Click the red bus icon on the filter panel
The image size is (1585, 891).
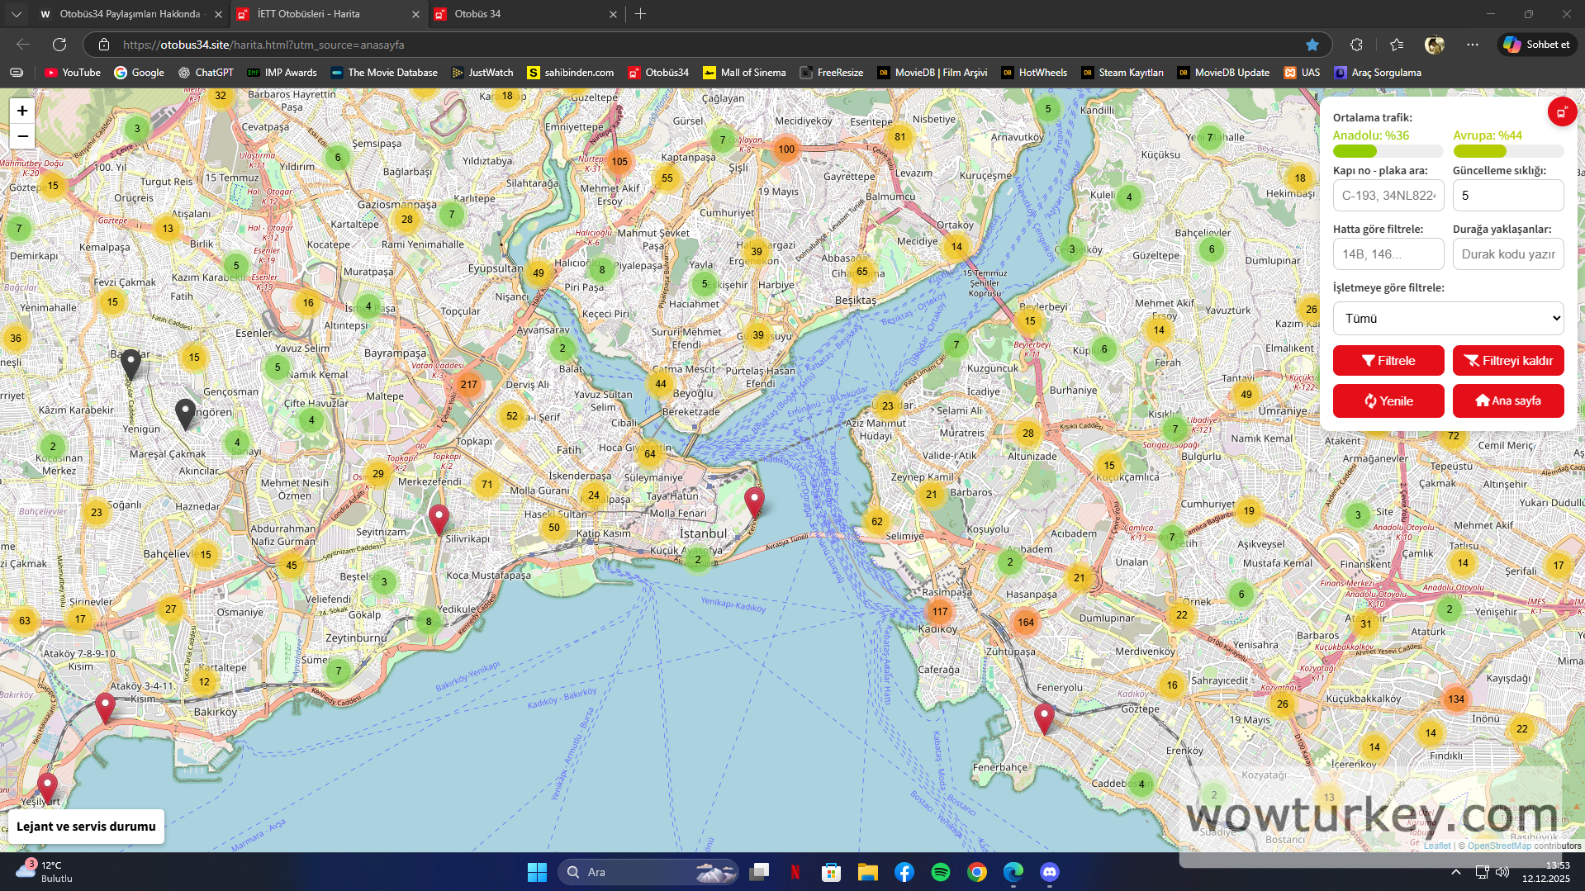[x=1561, y=111]
